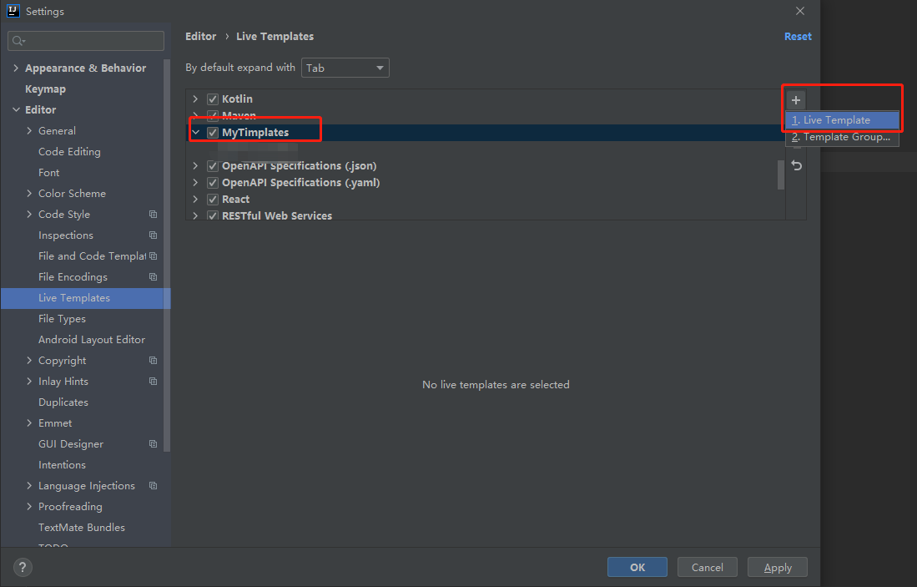
Task: Expand OpenAPI Specifications (.json) group
Action: click(x=196, y=165)
